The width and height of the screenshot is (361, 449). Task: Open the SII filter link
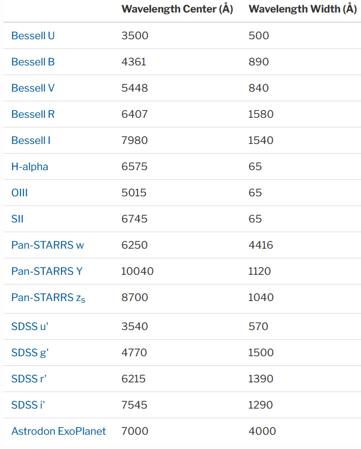(x=17, y=219)
